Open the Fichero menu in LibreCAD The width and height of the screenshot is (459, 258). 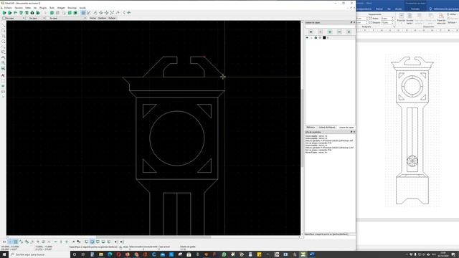pos(8,8)
